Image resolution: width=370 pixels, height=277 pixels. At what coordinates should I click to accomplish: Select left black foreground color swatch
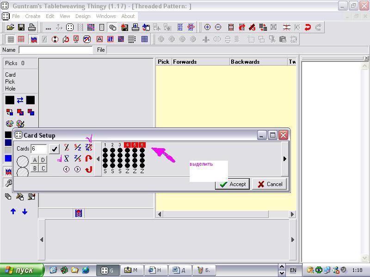[10, 100]
